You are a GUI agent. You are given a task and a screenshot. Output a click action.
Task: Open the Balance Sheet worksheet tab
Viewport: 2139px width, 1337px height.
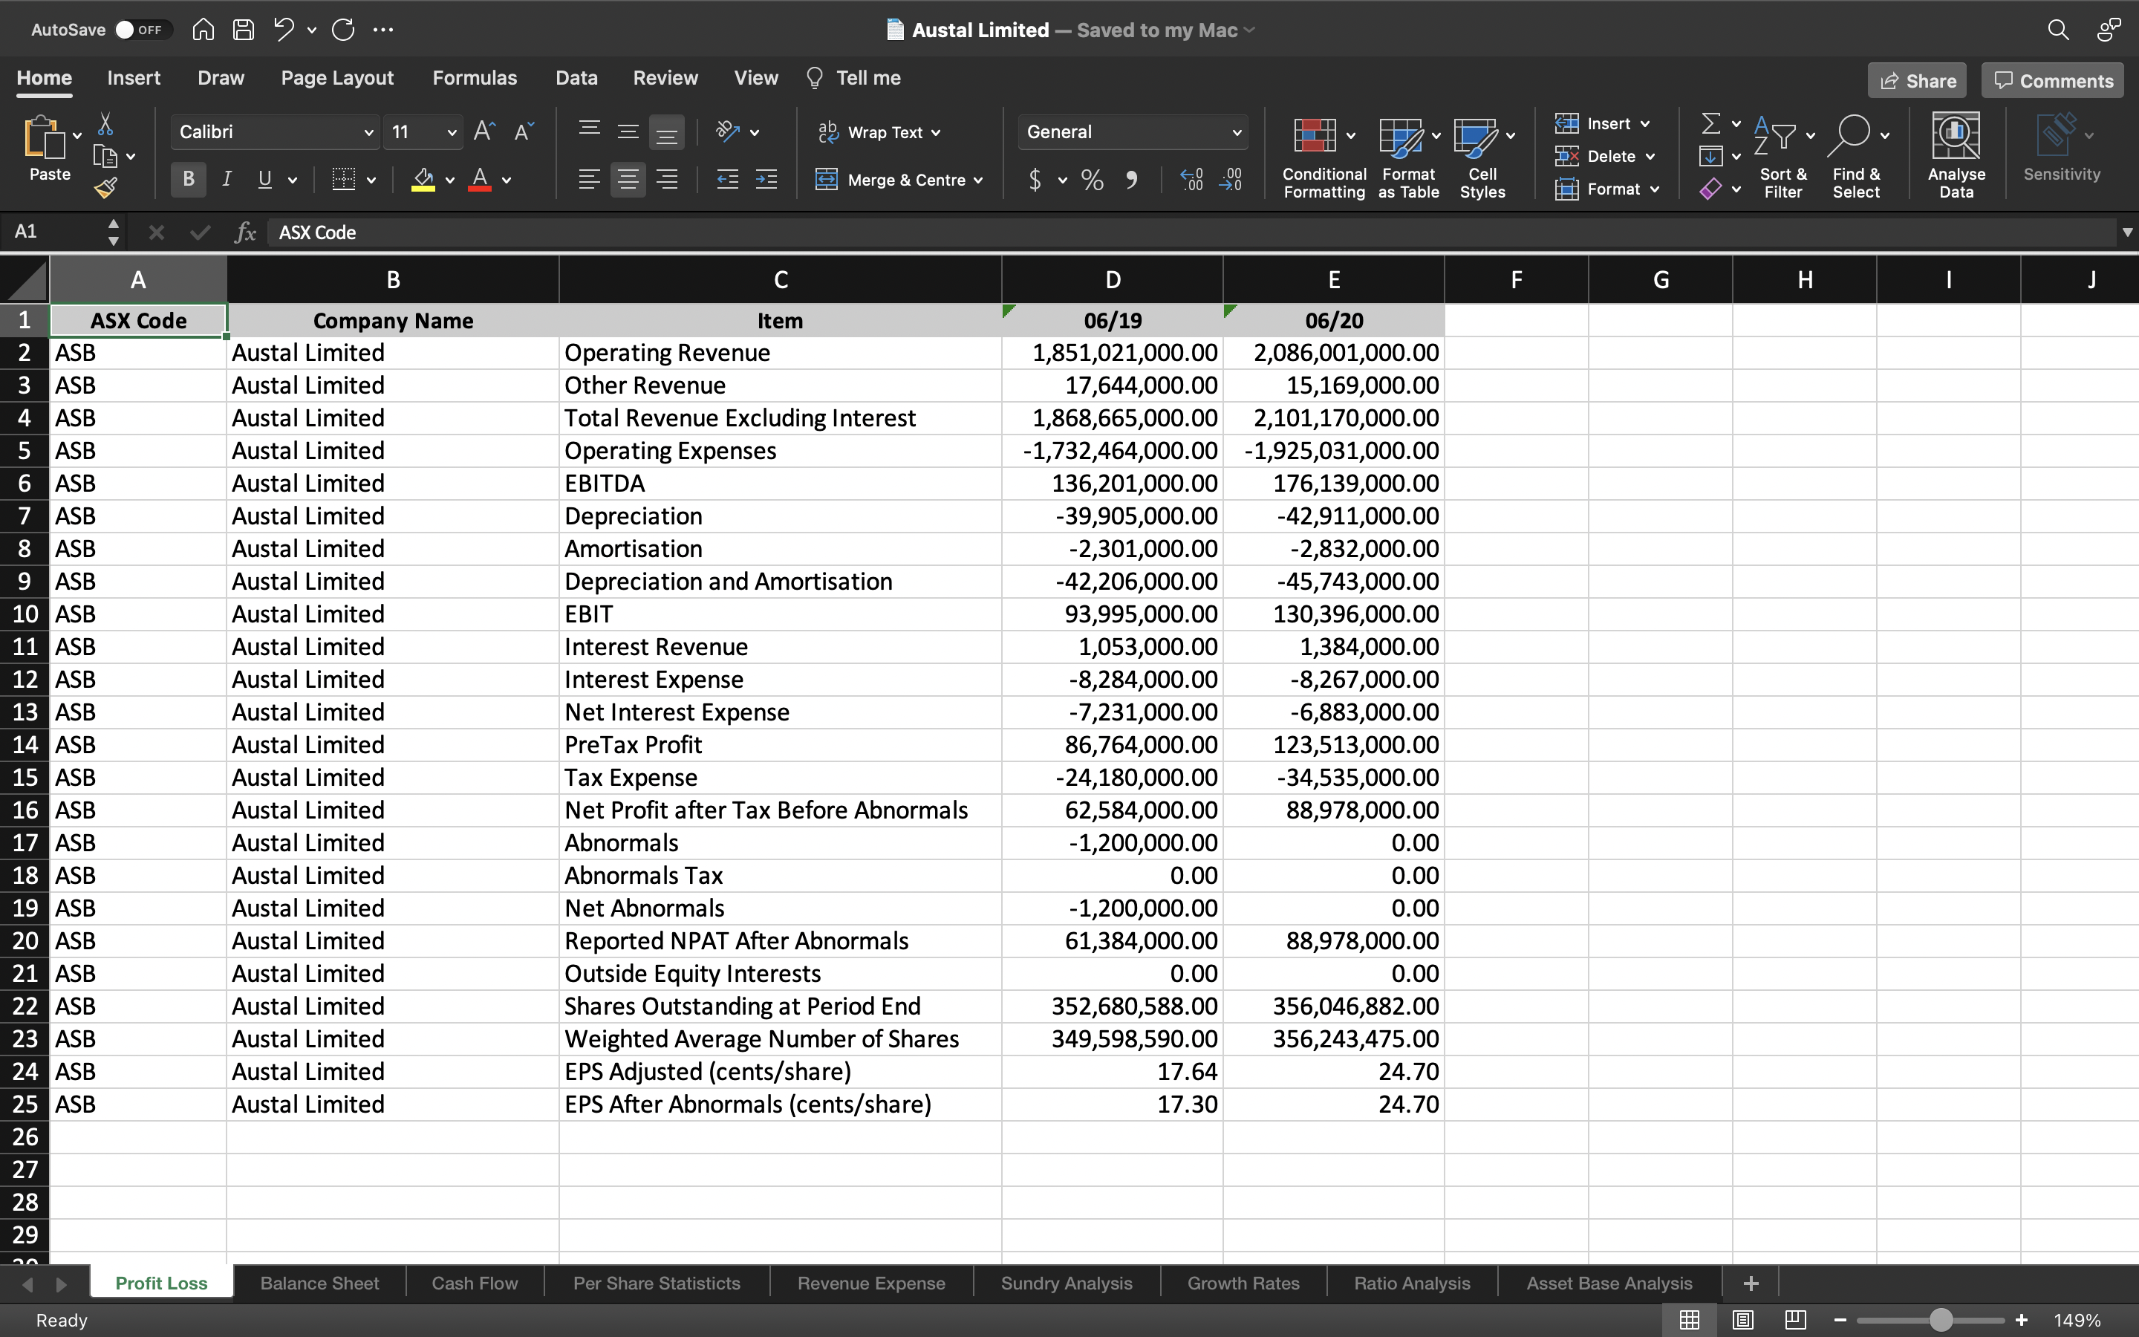click(x=319, y=1282)
